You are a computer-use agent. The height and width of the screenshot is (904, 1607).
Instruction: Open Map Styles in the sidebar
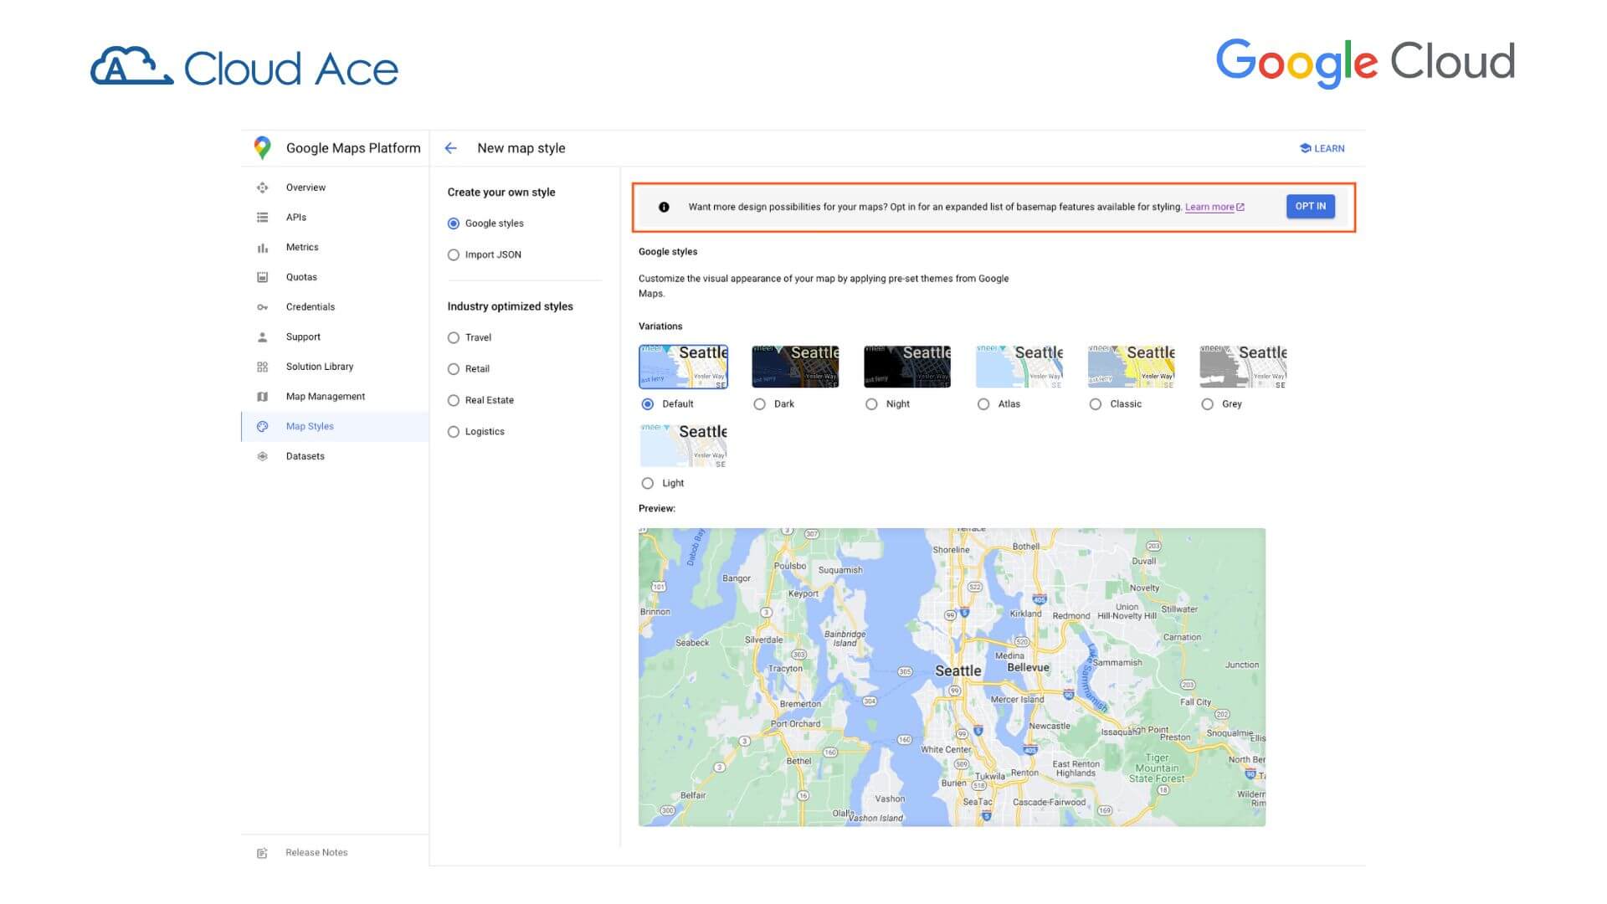point(310,427)
